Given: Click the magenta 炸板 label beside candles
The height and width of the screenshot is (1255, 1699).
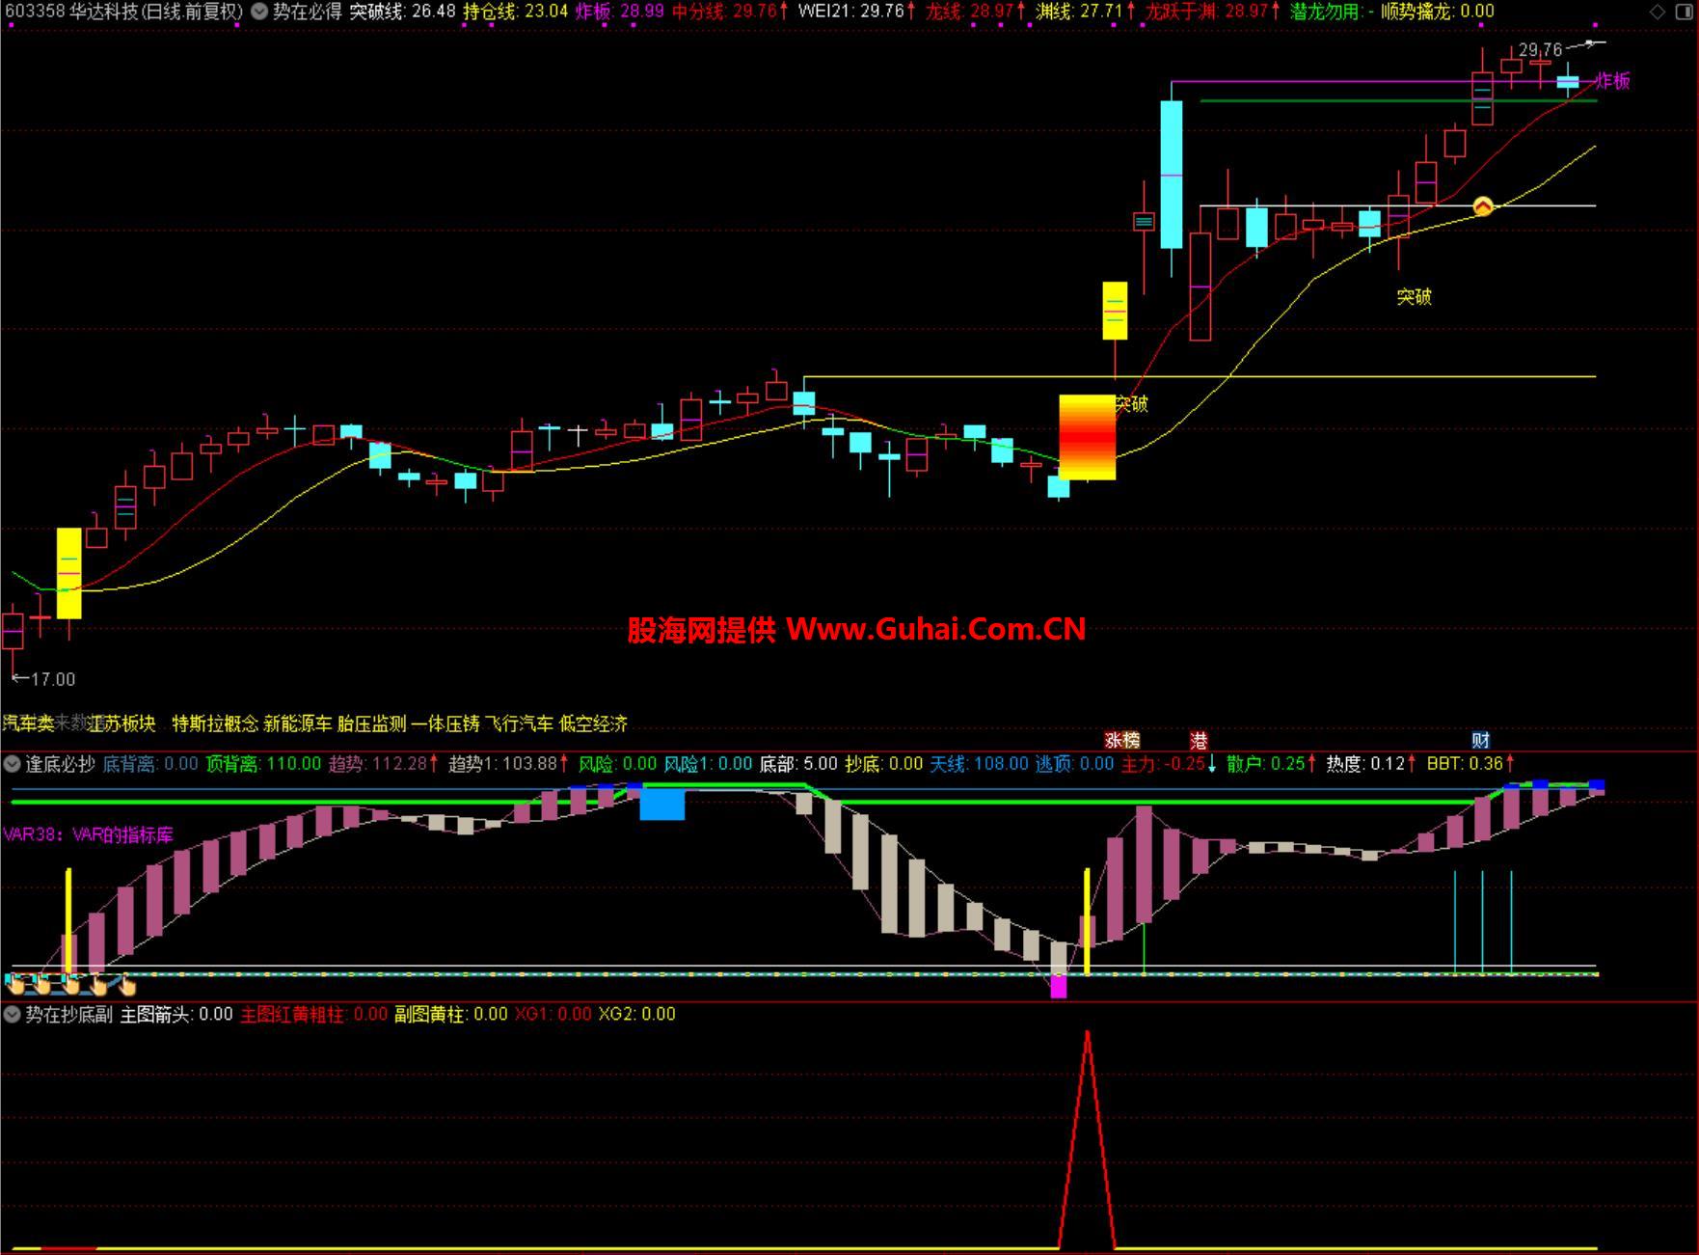Looking at the screenshot, I should click(1612, 81).
